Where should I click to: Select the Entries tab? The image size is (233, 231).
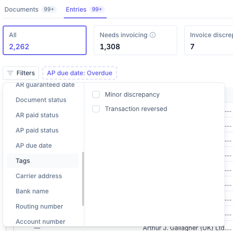click(x=85, y=9)
